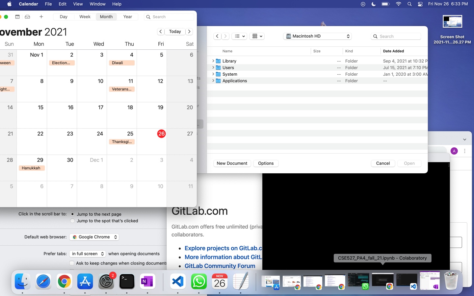The width and height of the screenshot is (474, 296).
Task: Restore the minimized Colaboratory Chrome window
Action: [382, 282]
